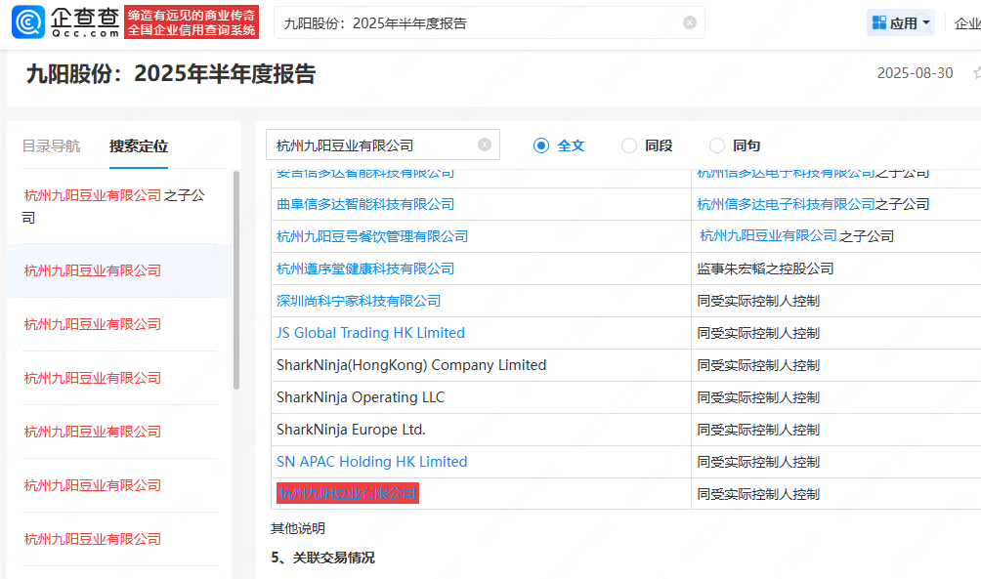Open the 曲阜信多达智能科技有限公司 link
This screenshot has width=981, height=579.
point(365,204)
